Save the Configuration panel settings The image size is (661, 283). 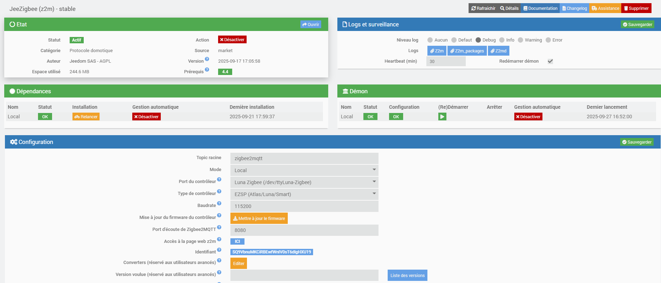(637, 142)
